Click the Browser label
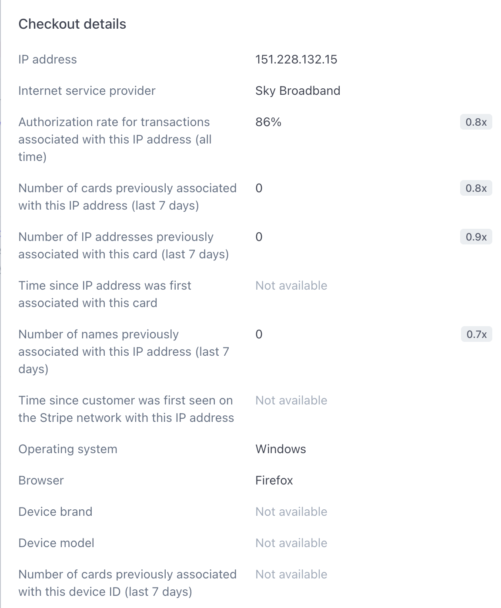 click(x=41, y=481)
